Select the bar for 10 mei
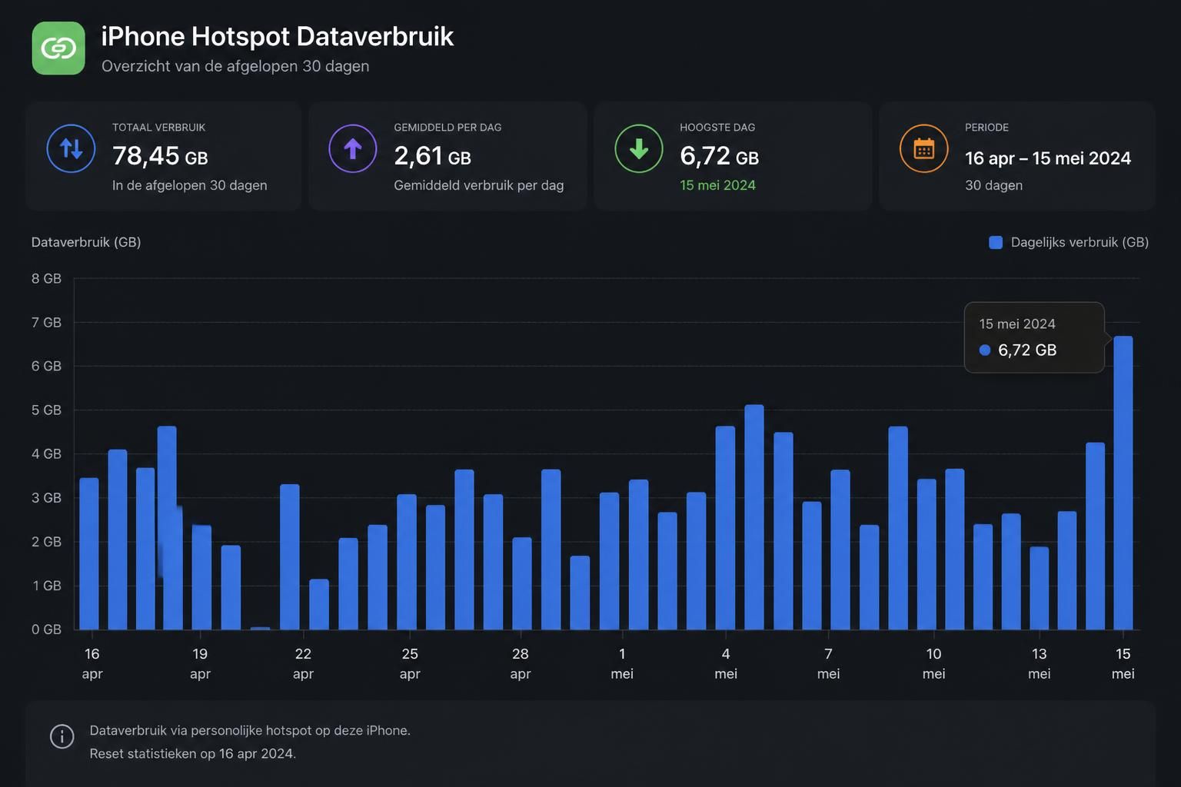The width and height of the screenshot is (1181, 787). [x=927, y=555]
